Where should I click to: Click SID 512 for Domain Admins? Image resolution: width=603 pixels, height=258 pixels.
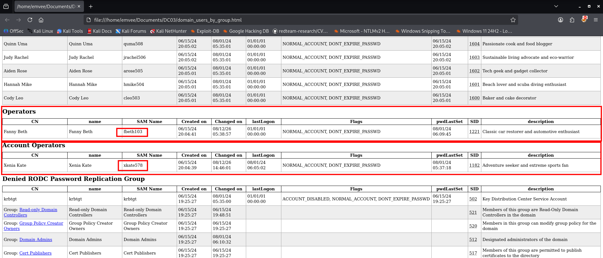pyautogui.click(x=473, y=239)
